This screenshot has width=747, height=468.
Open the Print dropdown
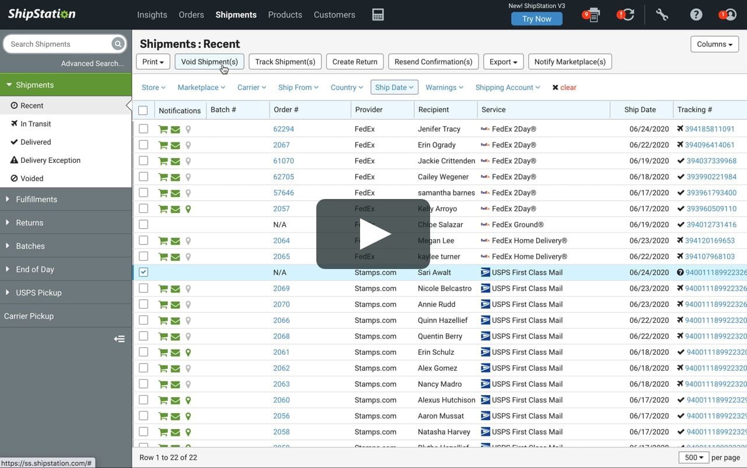153,62
